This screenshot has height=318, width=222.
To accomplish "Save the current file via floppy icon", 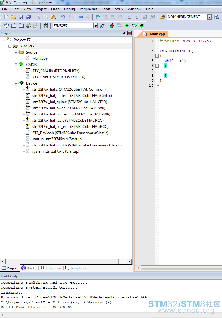I will tap(21, 17).
